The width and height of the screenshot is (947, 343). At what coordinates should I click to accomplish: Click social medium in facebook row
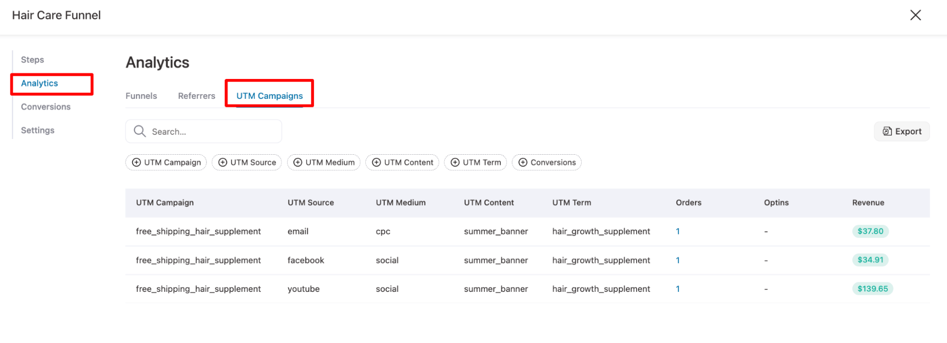(387, 260)
